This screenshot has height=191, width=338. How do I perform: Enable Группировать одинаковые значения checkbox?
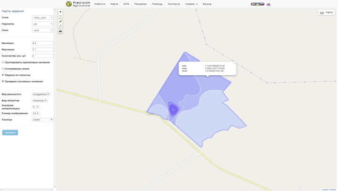point(3,62)
